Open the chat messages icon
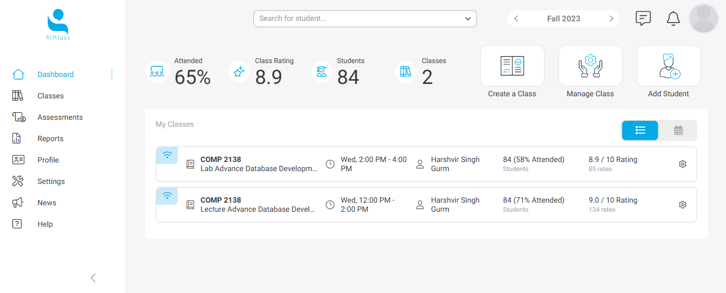The image size is (726, 293). pos(643,19)
